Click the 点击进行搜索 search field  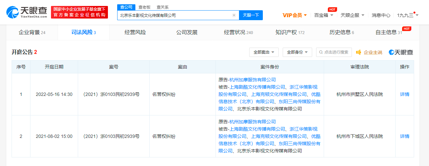pyautogui.click(x=334, y=52)
